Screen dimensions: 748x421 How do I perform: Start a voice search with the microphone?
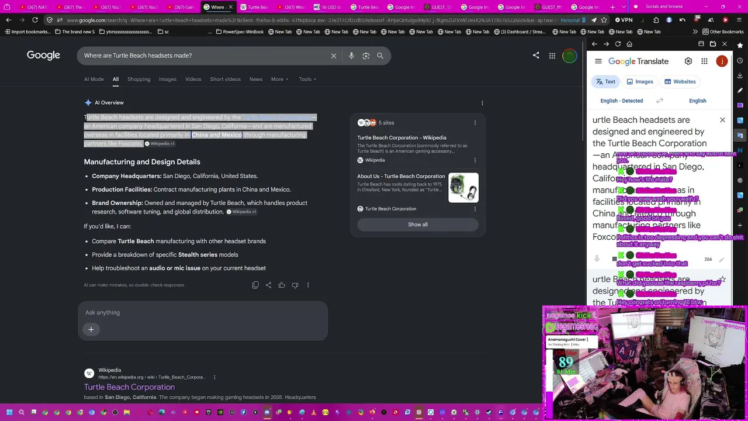click(x=351, y=56)
